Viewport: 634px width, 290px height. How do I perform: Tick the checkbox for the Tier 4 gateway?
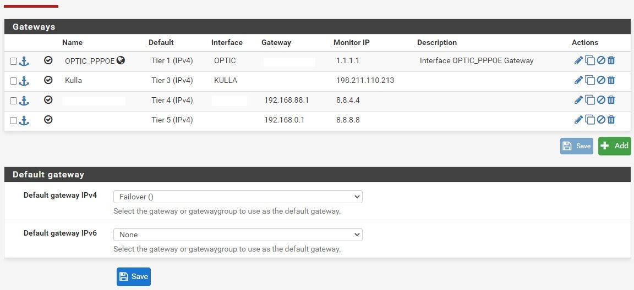(14, 101)
